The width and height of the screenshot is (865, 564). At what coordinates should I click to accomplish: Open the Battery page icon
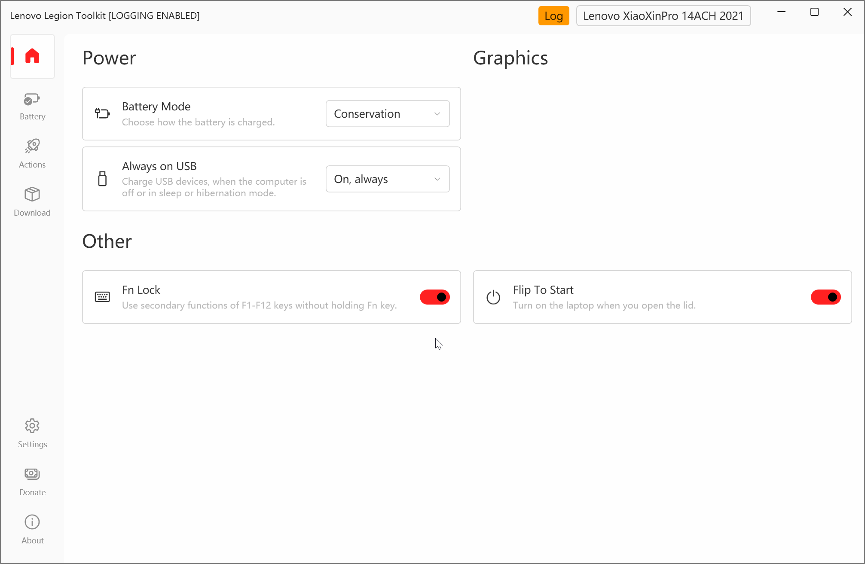(32, 100)
